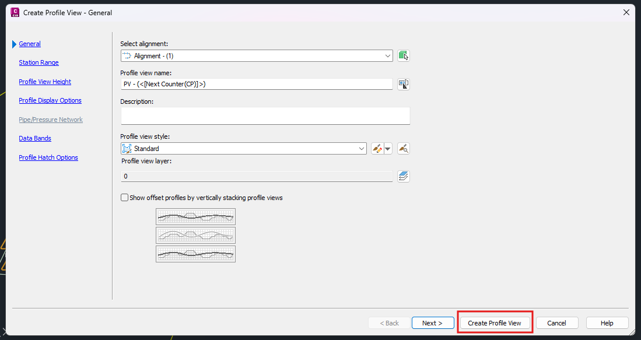
Task: Go to Profile Hatch Options page
Action: (48, 157)
